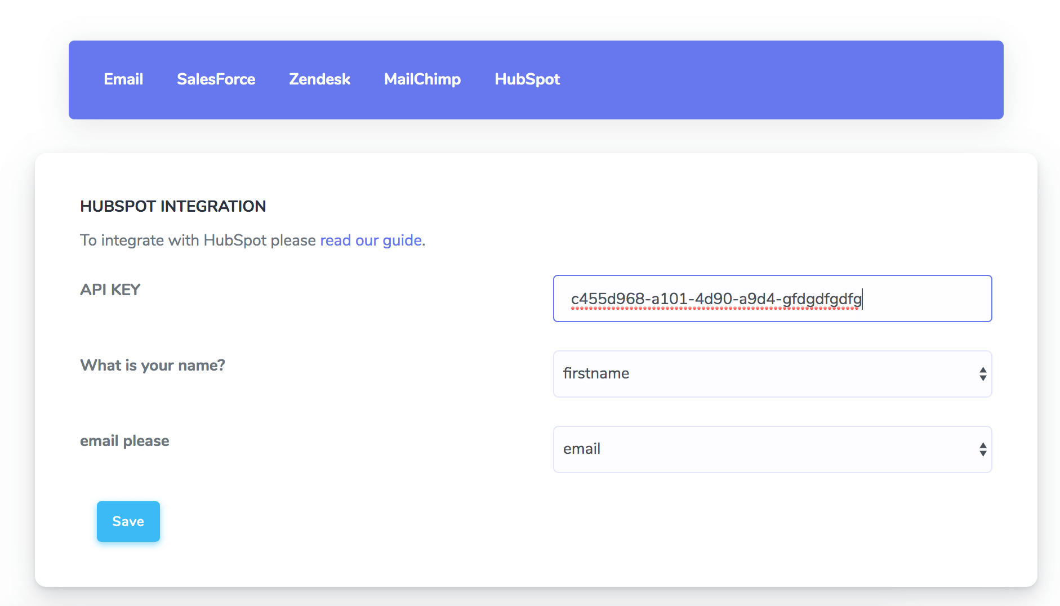
Task: Switch to the Email tab
Action: (123, 79)
